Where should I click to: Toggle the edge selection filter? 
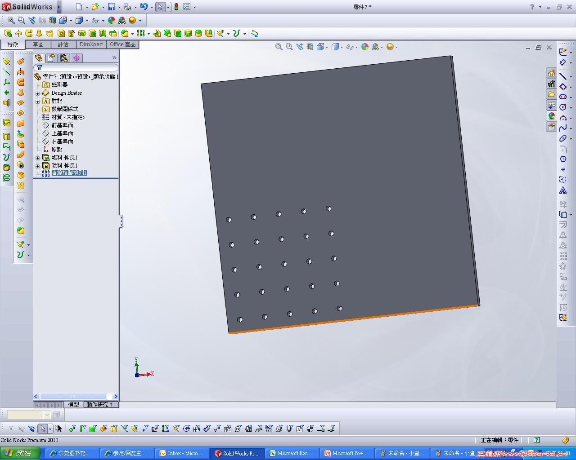coord(82,429)
